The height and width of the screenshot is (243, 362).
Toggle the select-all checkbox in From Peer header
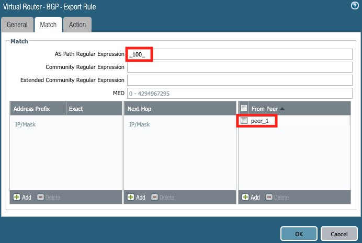tap(244, 108)
